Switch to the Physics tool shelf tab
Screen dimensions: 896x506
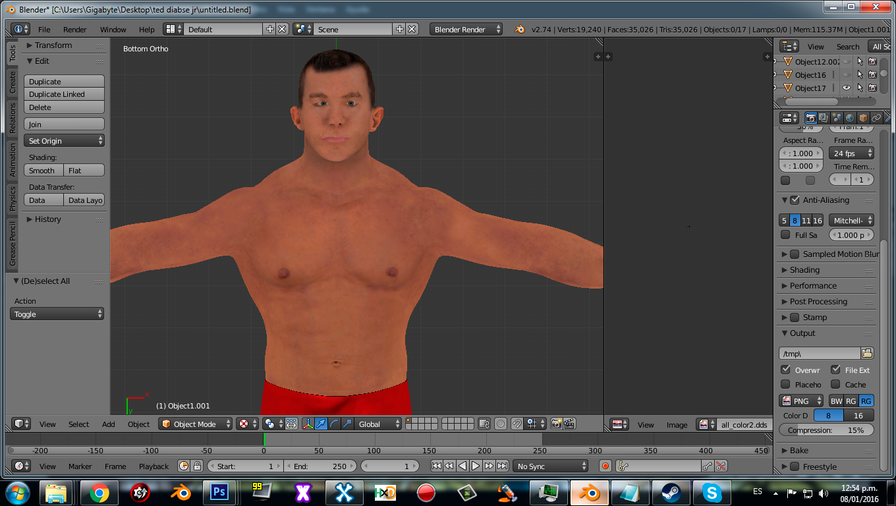coord(12,198)
